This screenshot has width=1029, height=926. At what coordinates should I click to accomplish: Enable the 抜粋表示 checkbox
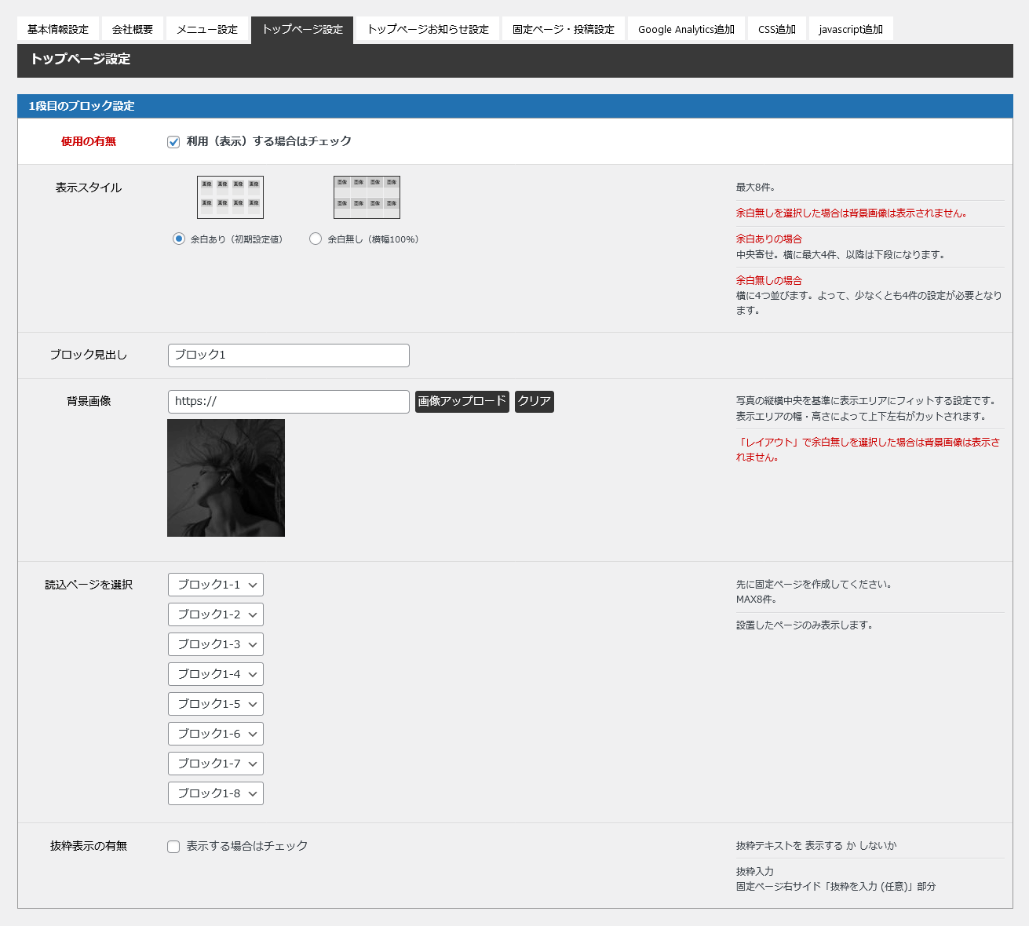pyautogui.click(x=173, y=847)
